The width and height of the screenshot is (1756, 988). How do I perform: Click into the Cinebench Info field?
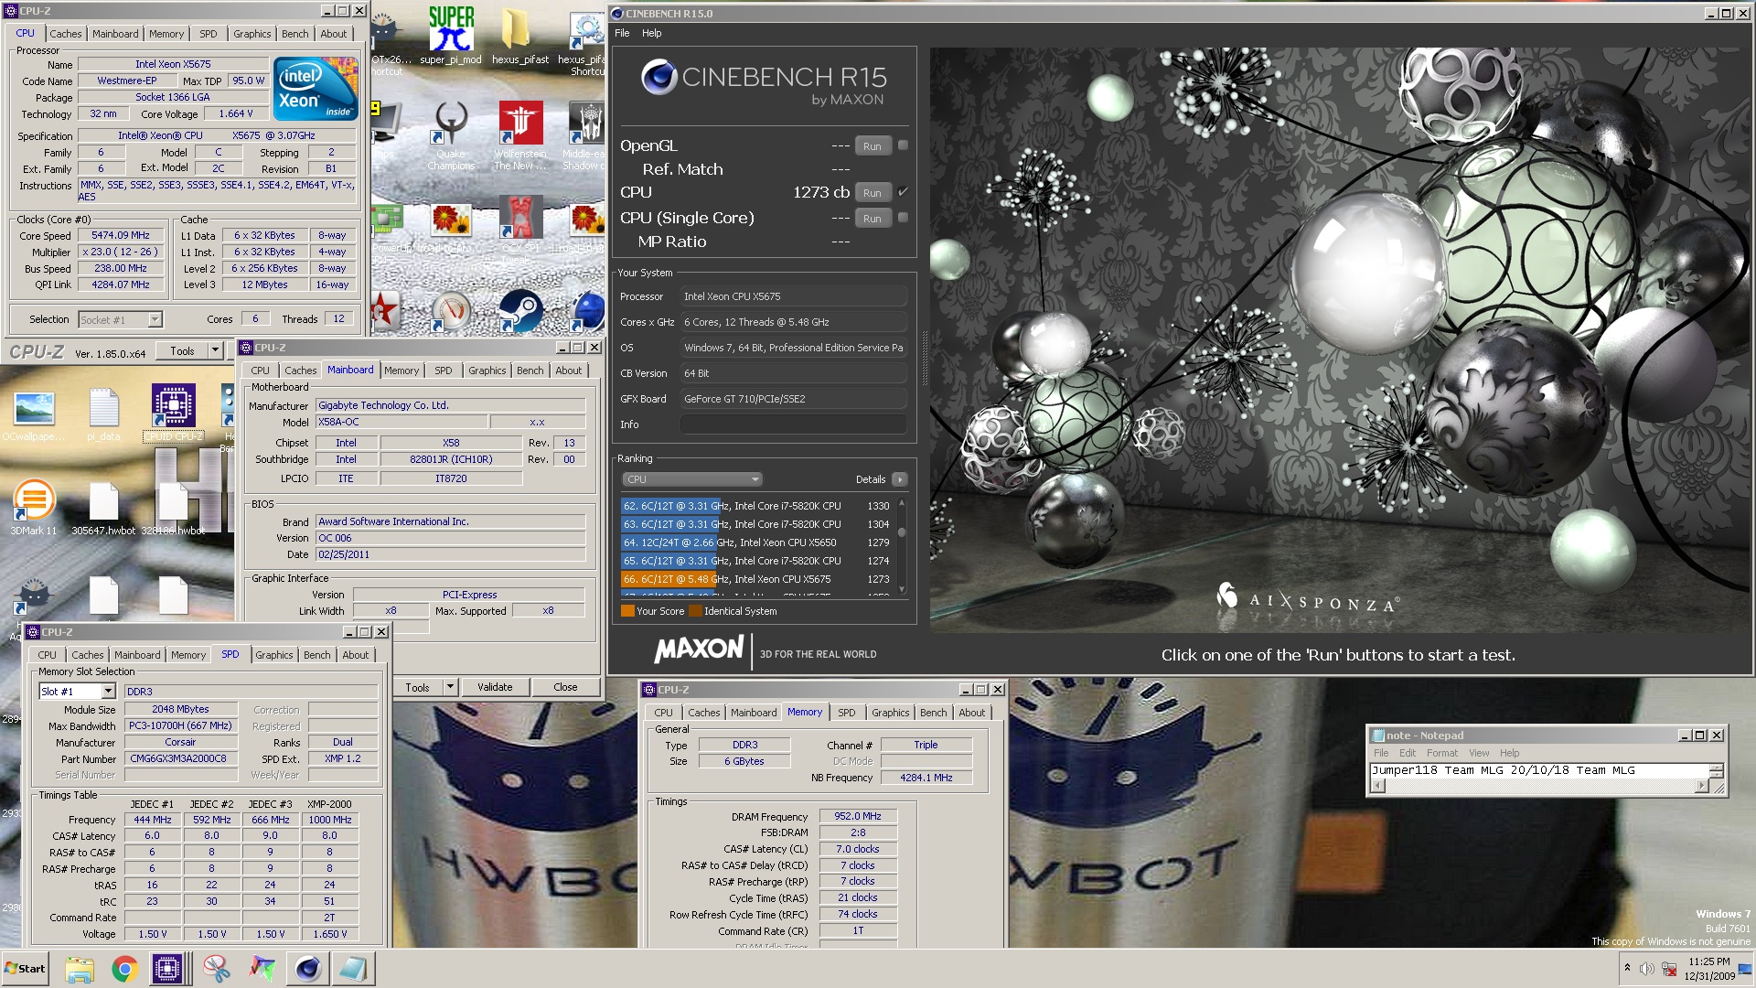pos(794,424)
